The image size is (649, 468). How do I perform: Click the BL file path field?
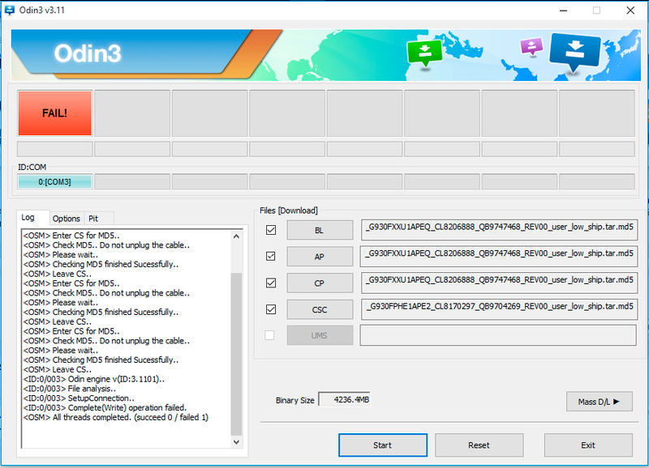pos(498,230)
